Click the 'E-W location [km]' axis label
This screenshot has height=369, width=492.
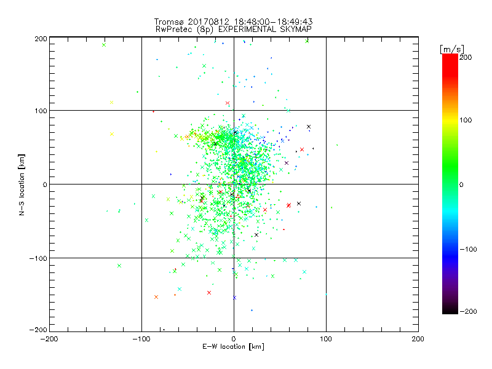[233, 347]
